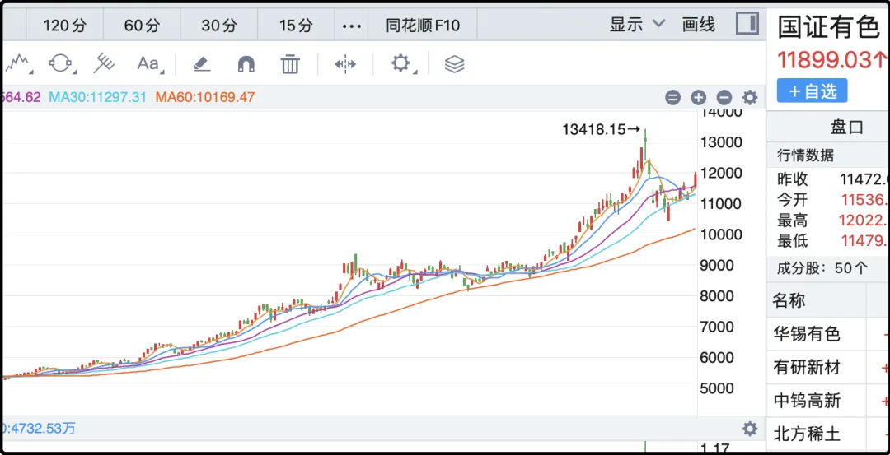This screenshot has height=455, width=890.
Task: Pick the pitchfork channel line tool
Action: click(x=104, y=63)
